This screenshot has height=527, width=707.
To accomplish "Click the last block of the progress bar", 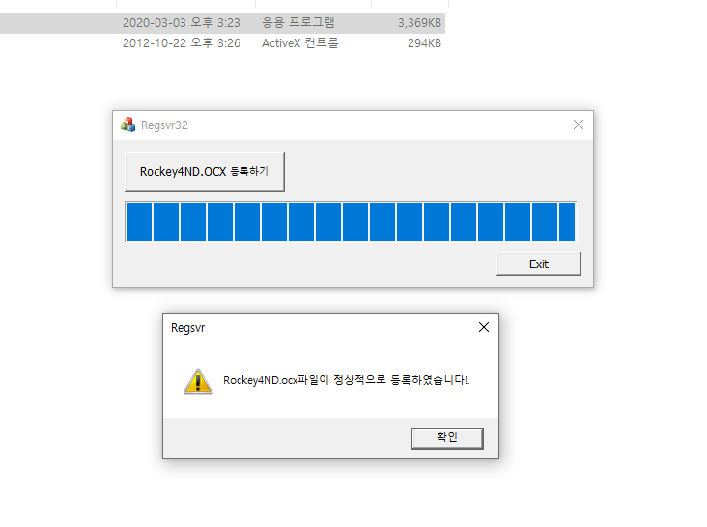I will [567, 222].
